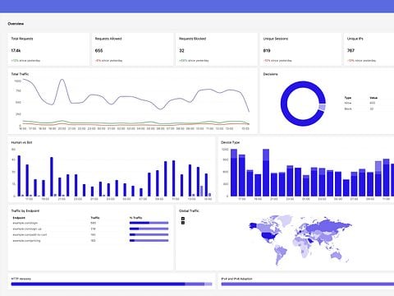Click the small Block slice of the Decisions donut
This screenshot has width=394, height=296.
click(323, 107)
